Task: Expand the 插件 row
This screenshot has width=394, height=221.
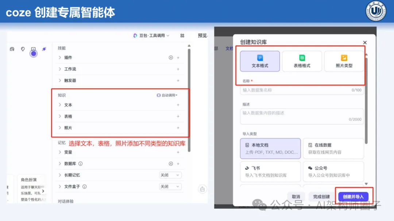Action: coord(60,58)
